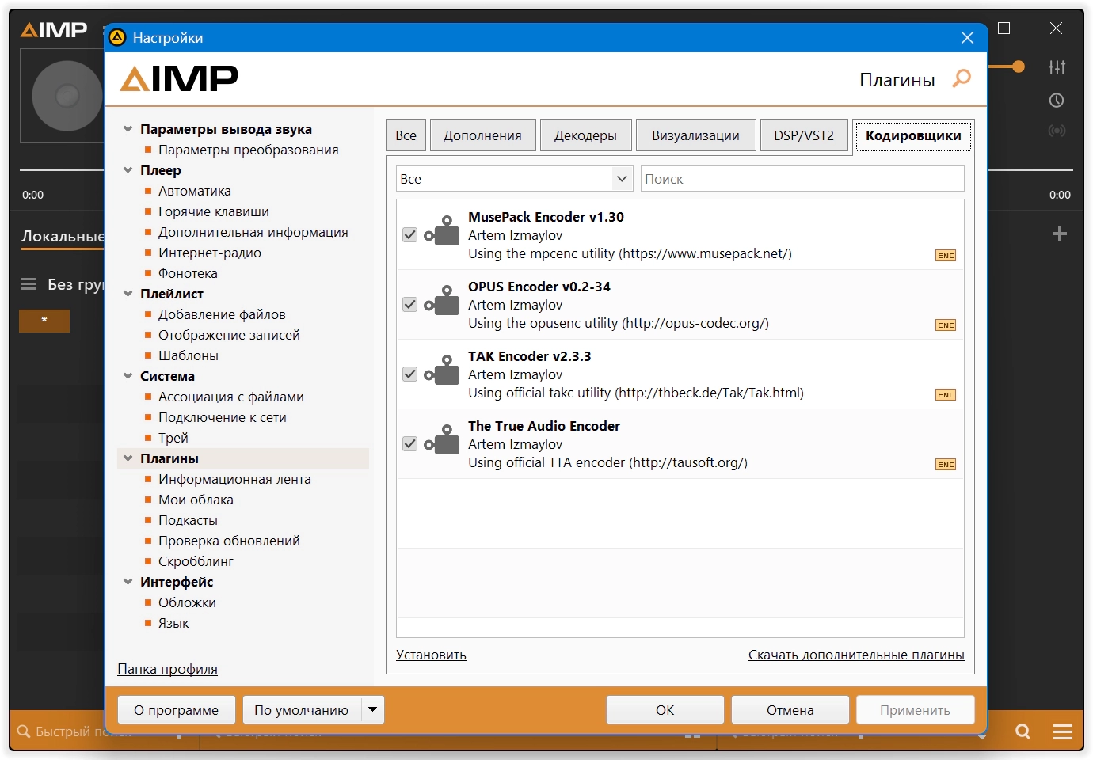
Task: Click The True Audio Encoder plugin icon
Action: coord(442,440)
